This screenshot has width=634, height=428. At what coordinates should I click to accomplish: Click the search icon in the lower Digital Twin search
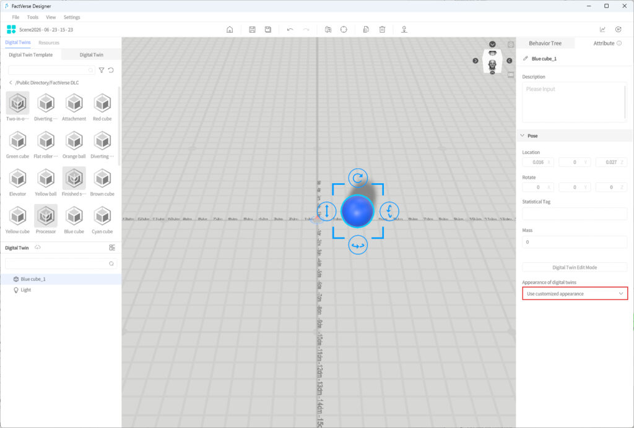[111, 263]
